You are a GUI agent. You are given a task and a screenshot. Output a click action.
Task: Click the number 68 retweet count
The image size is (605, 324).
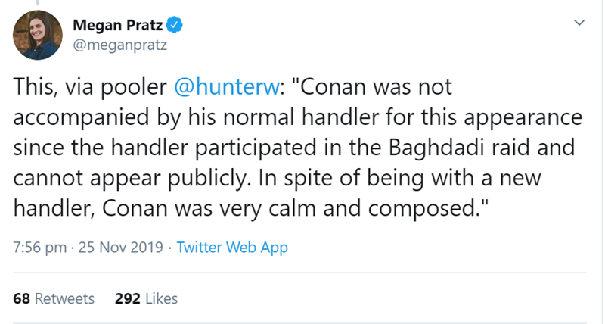(22, 298)
